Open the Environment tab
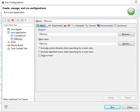This screenshot has height=112, width=140. [105, 25]
